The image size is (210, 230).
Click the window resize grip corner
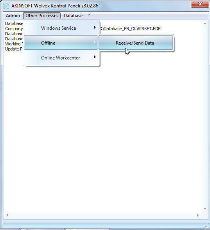[207, 225]
